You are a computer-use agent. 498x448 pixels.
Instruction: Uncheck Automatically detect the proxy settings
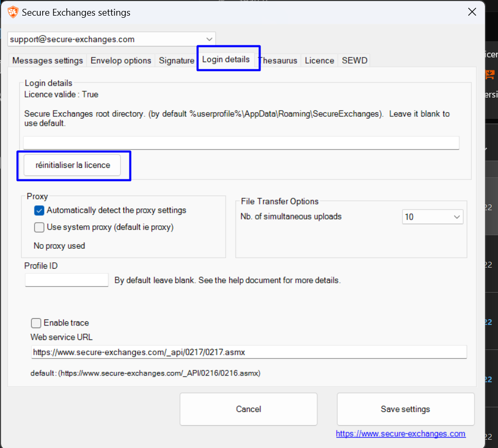coord(39,210)
